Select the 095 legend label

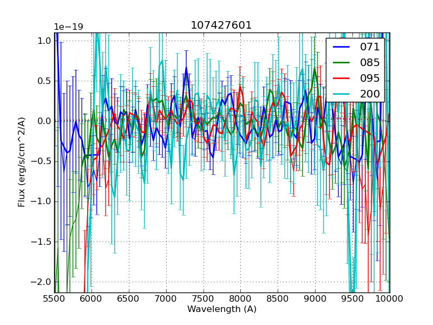pyautogui.click(x=370, y=78)
